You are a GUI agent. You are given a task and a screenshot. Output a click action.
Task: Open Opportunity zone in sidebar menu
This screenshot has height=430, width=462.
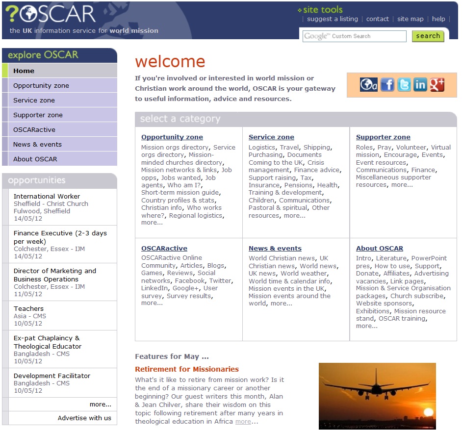click(x=41, y=86)
